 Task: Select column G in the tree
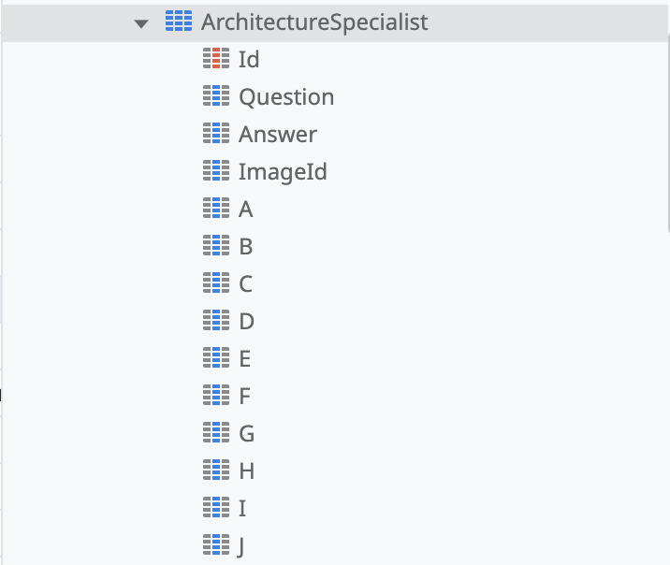click(247, 434)
